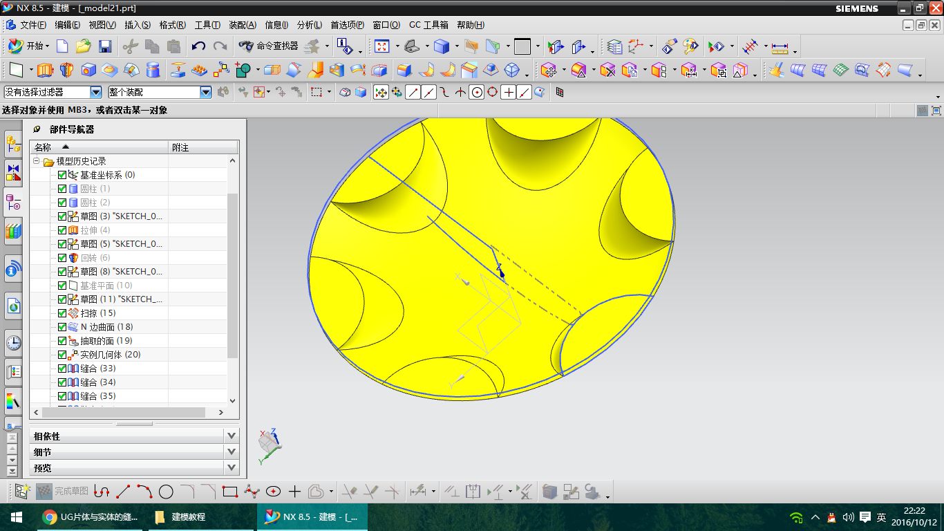Open the 整个装配 scope dropdown

(205, 92)
